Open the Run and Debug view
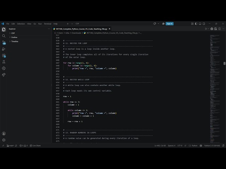 (x=4, y=49)
